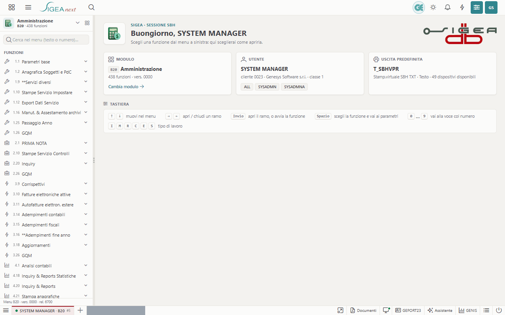Click the GEPORT23 item in the status bar
Viewport: 505px width, 315px height.
tap(408, 311)
